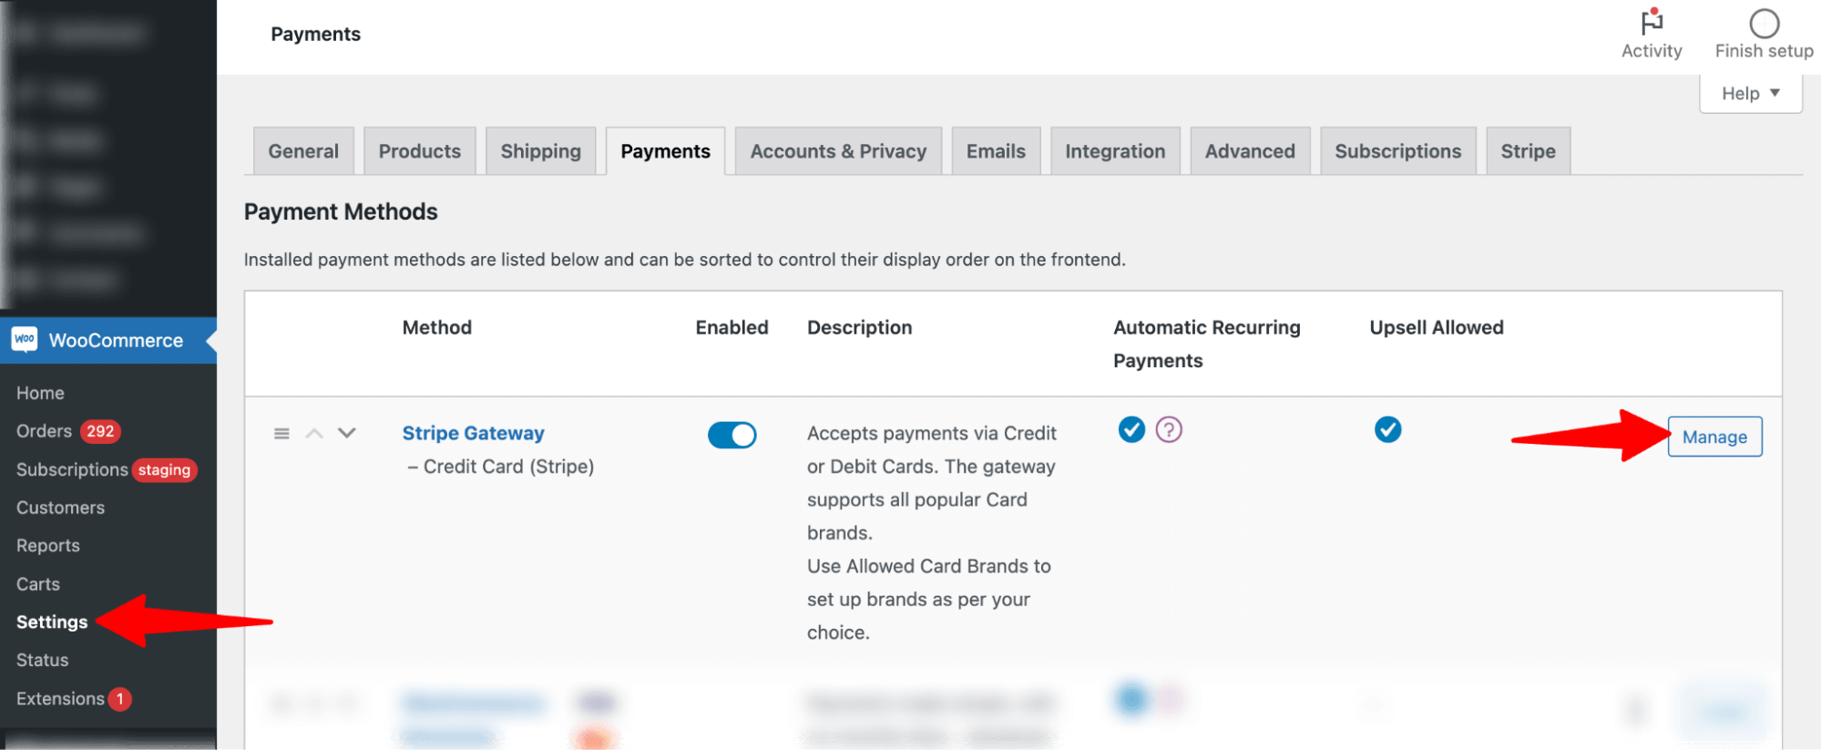Click the Automatic Recurring Payments header
Viewport: 1821px width, 750px height.
1207,344
